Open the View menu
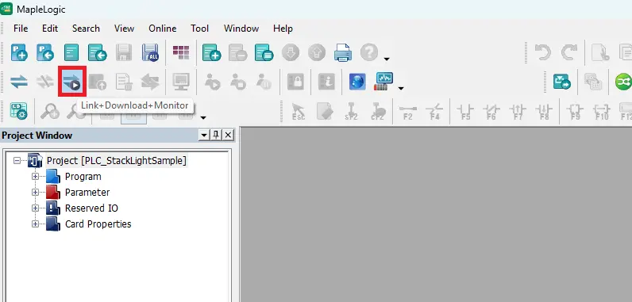632x302 pixels. pyautogui.click(x=124, y=29)
